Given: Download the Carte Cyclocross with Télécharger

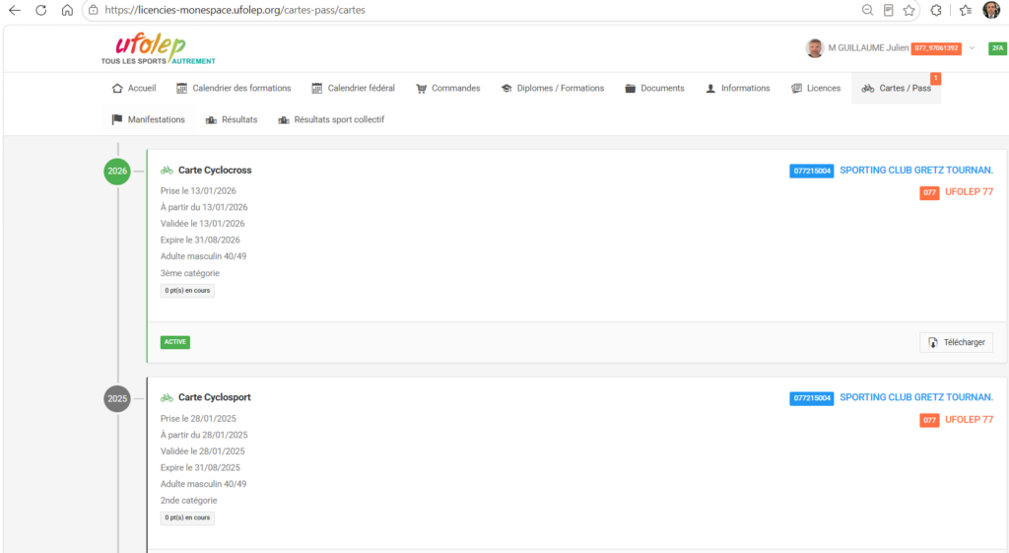Looking at the screenshot, I should (956, 342).
